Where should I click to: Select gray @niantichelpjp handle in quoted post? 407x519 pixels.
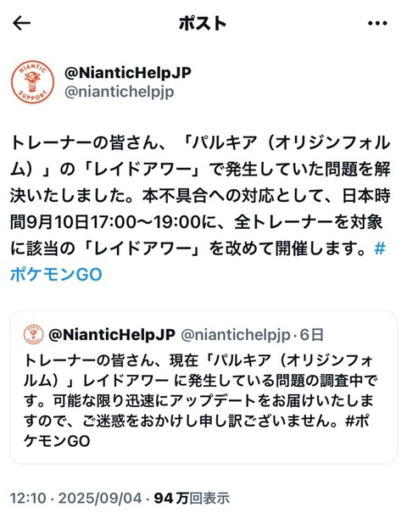pyautogui.click(x=236, y=335)
